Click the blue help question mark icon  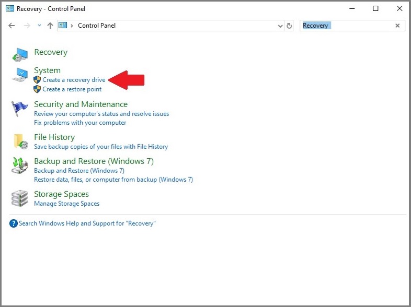coord(14,223)
